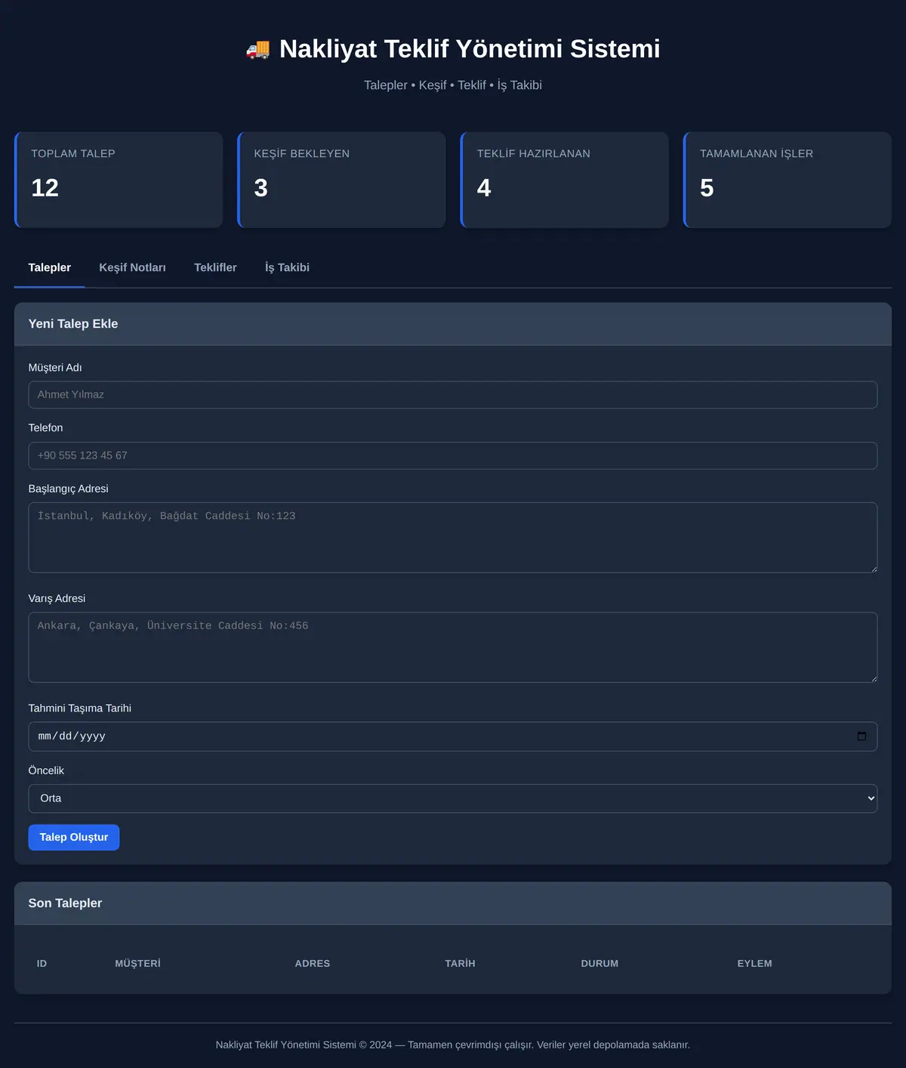The image size is (906, 1068).
Task: Open the Teklifler tab
Action: pos(215,267)
